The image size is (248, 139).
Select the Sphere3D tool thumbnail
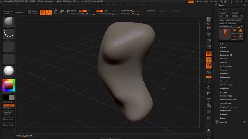pyautogui.click(x=234, y=31)
